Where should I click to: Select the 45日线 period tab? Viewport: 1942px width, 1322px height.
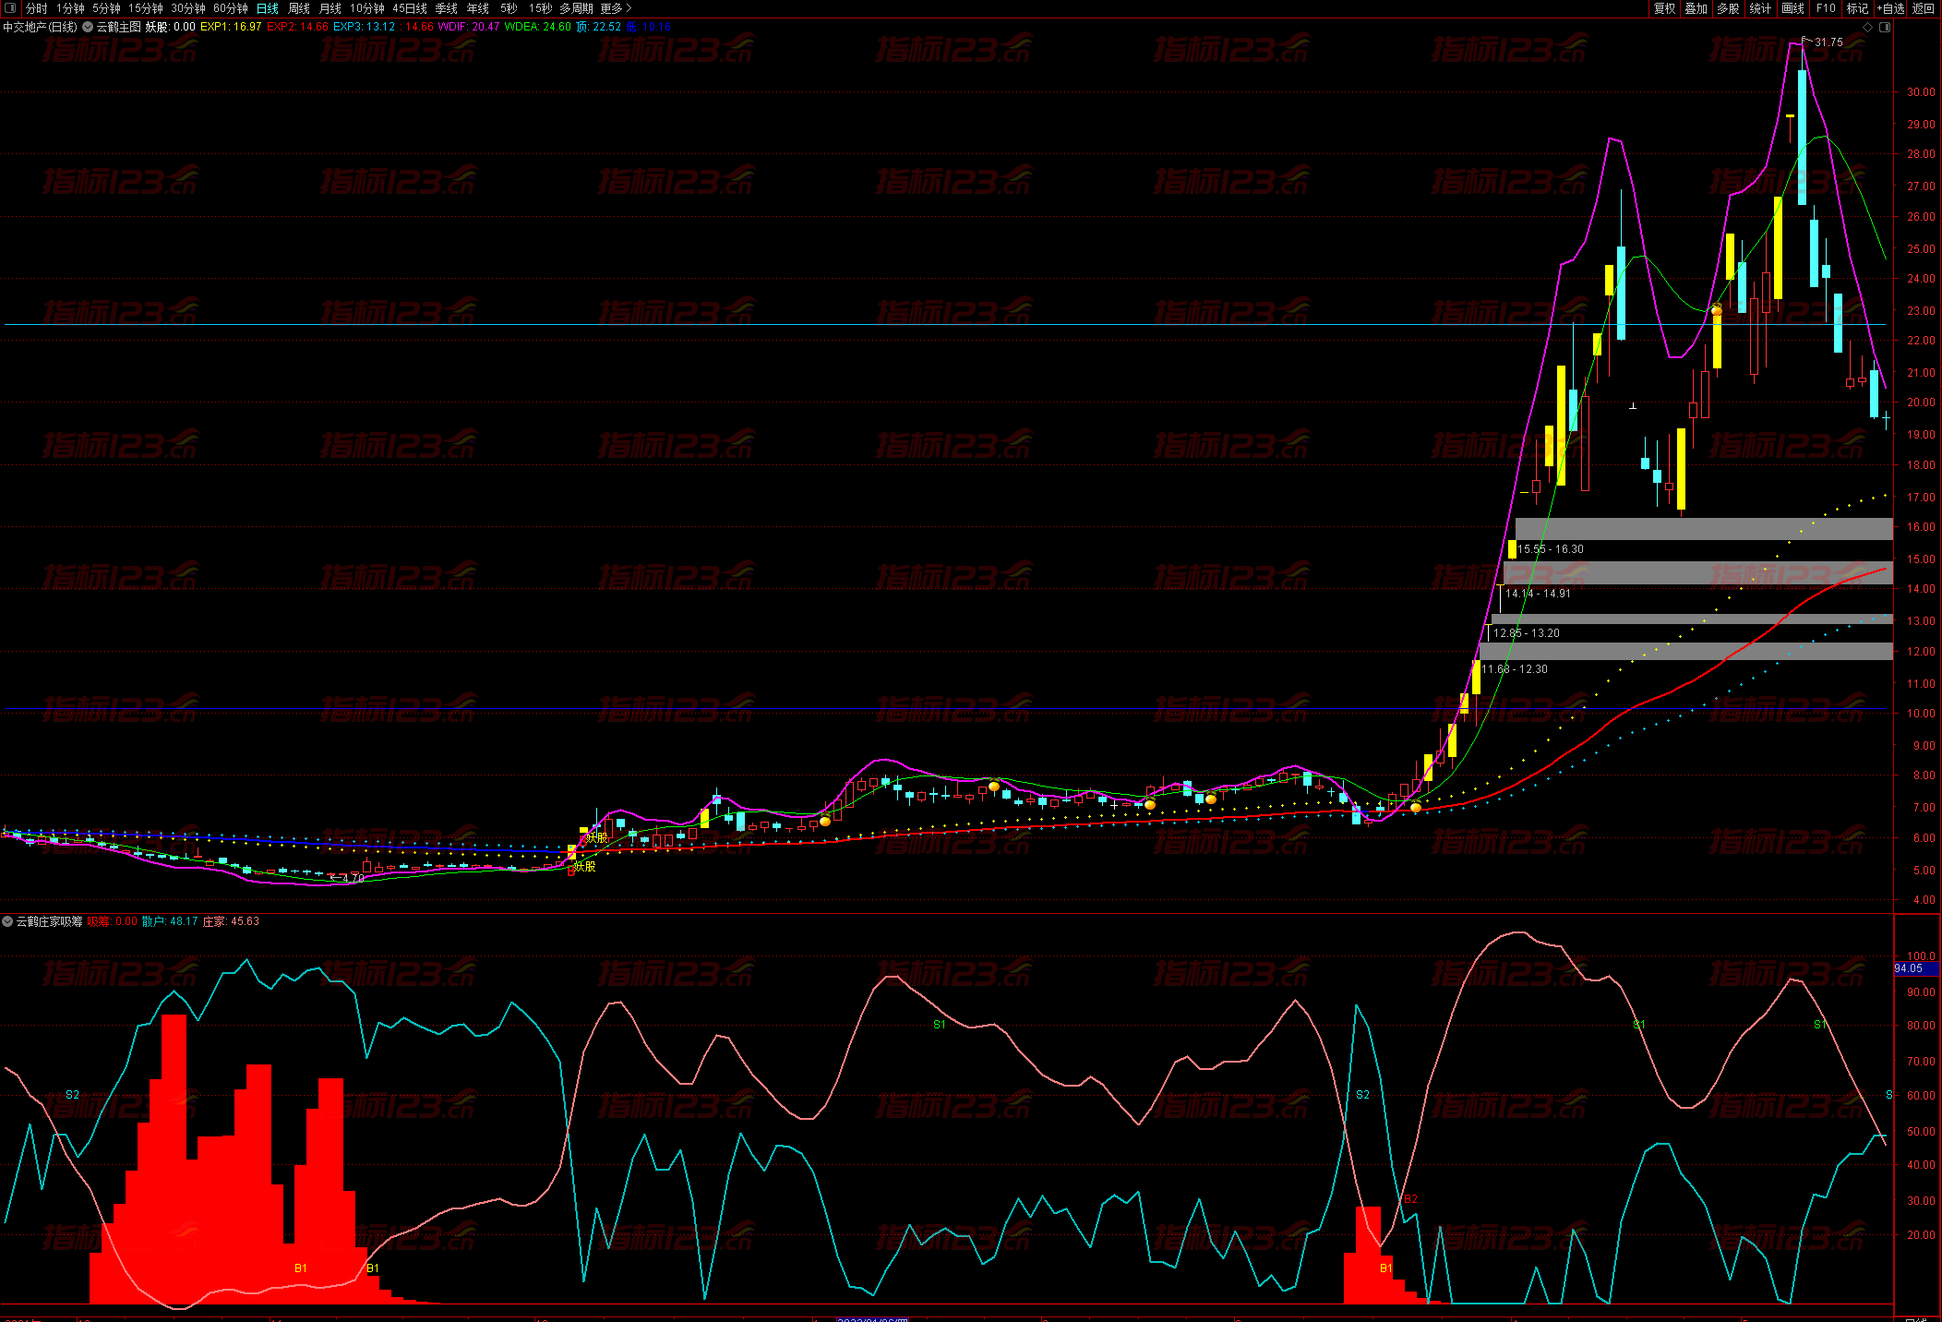410,8
